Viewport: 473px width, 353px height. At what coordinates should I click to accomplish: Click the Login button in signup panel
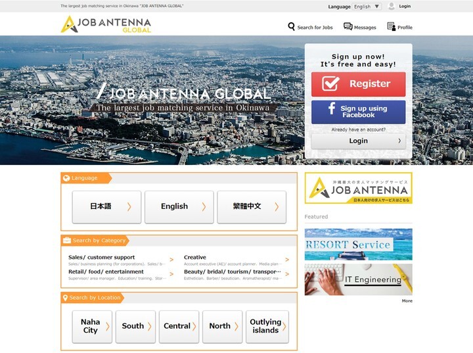coord(358,141)
